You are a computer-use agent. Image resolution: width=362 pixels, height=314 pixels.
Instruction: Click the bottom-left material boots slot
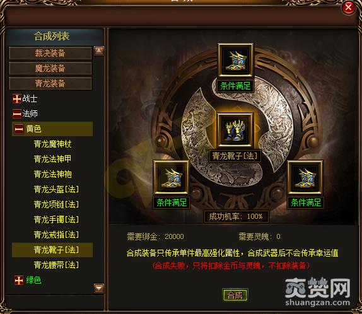172,177
